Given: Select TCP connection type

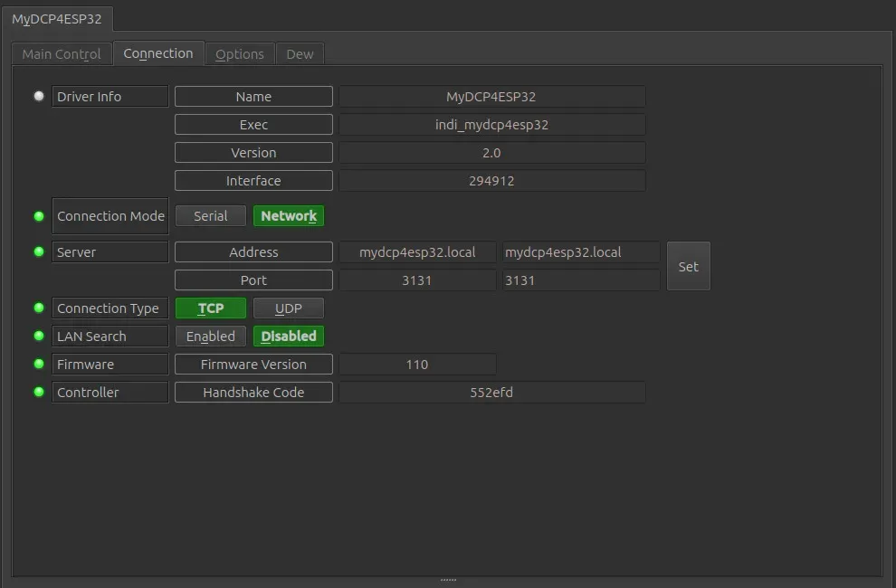Looking at the screenshot, I should [210, 308].
